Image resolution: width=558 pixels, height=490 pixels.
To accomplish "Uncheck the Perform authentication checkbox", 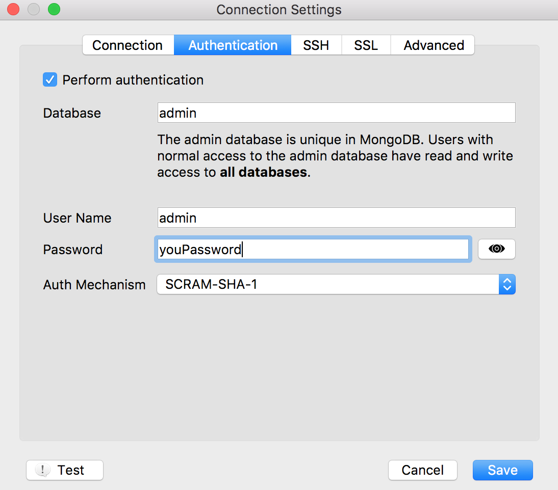I will point(50,80).
